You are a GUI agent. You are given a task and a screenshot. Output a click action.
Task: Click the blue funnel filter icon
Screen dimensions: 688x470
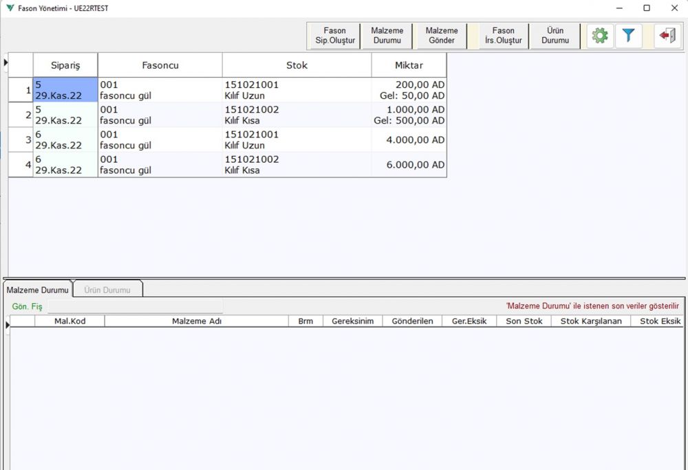628,36
